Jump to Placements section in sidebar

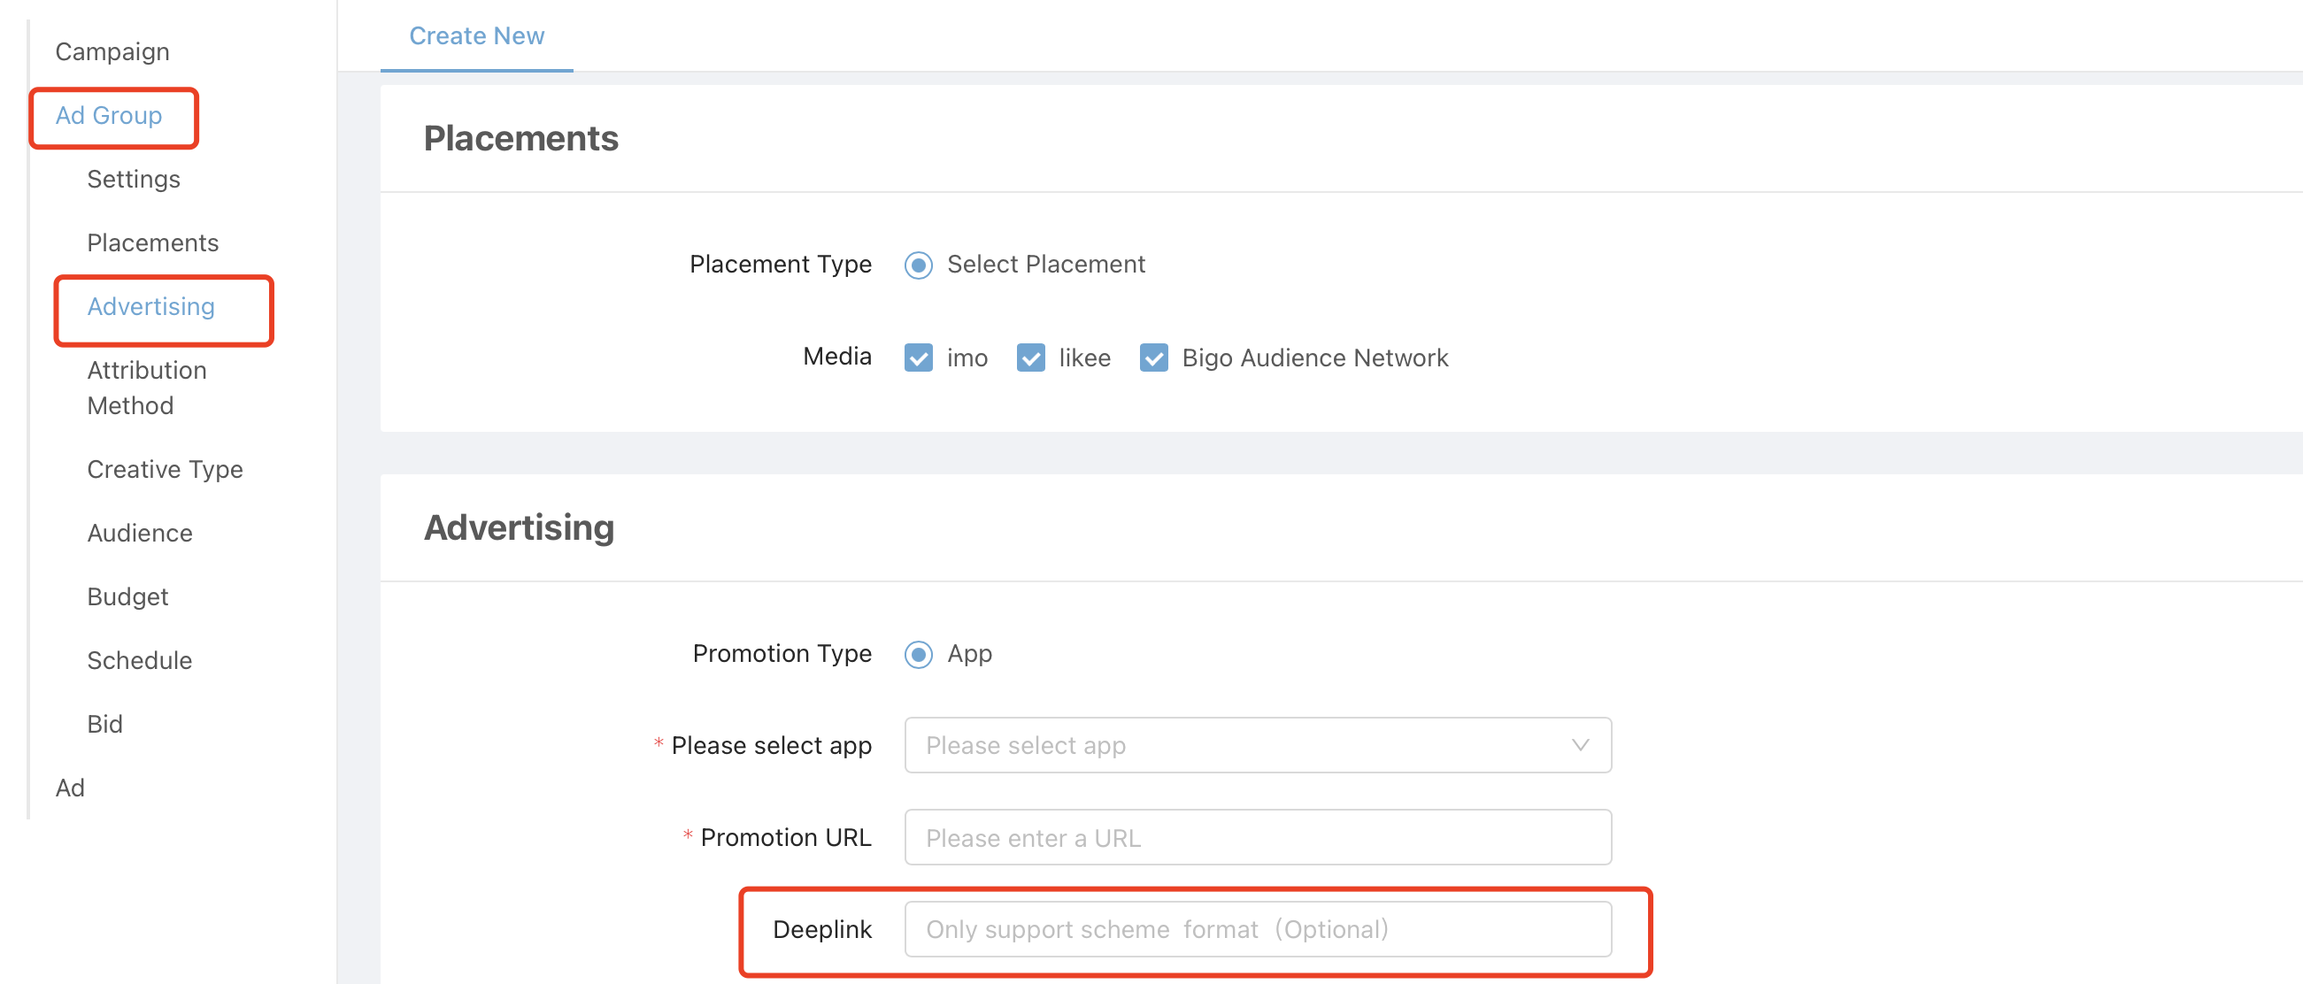(x=152, y=242)
